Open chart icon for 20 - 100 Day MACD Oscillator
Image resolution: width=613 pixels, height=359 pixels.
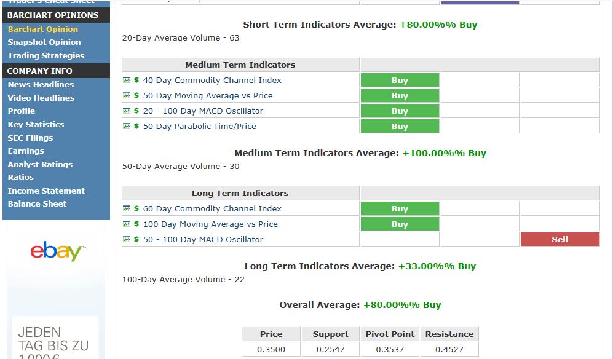click(127, 111)
